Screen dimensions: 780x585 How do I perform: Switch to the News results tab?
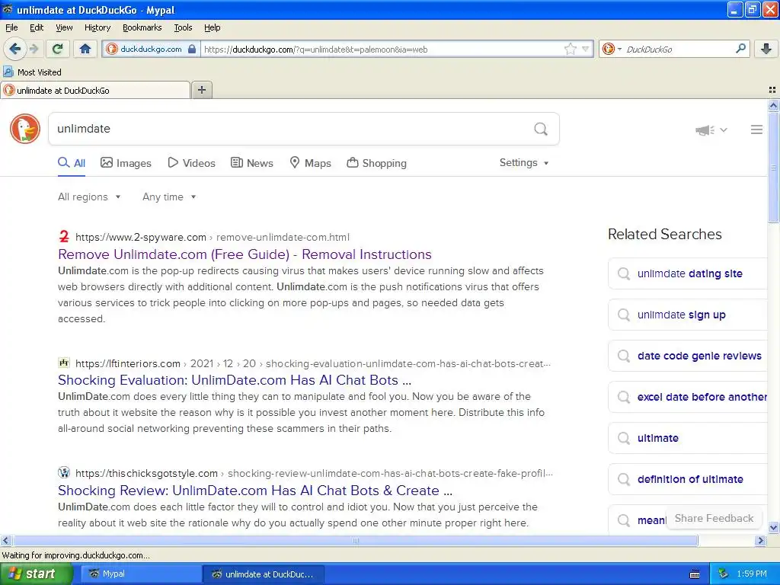click(251, 163)
